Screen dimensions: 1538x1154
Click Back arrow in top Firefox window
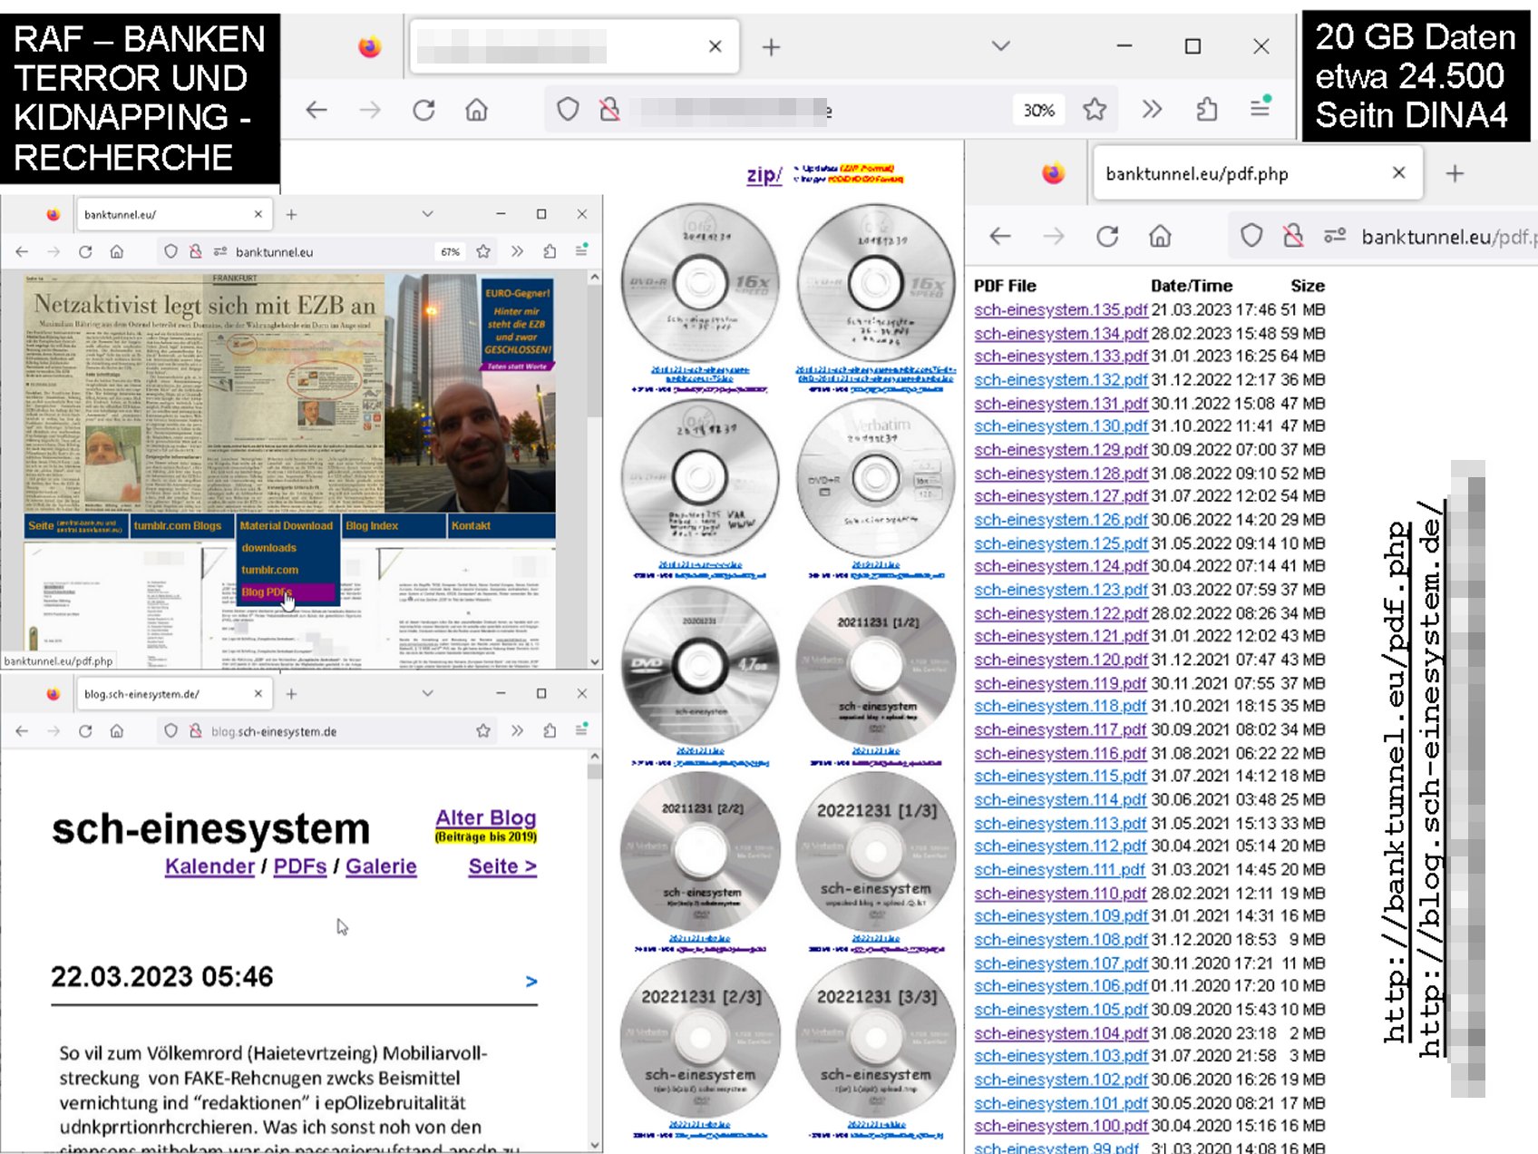[x=316, y=111]
